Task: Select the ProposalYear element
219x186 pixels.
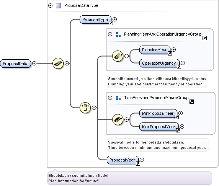Action: pos(123,160)
